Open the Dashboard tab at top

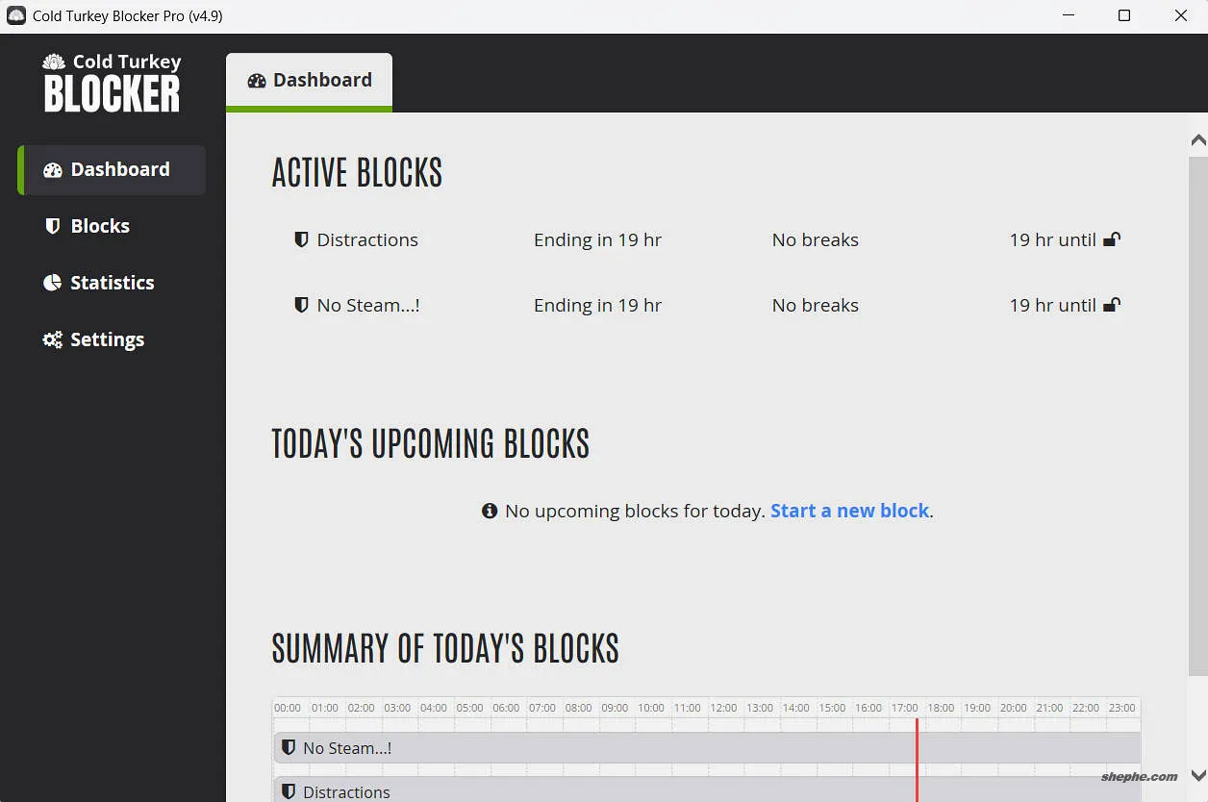tap(310, 81)
